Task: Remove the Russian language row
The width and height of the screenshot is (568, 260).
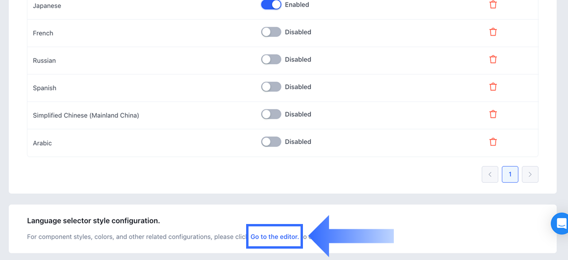Action: click(493, 60)
